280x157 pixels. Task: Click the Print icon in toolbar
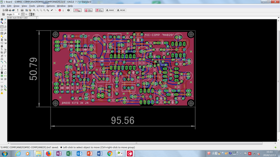[x=10, y=10]
